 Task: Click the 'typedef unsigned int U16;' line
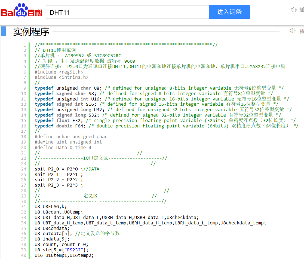click(162, 99)
